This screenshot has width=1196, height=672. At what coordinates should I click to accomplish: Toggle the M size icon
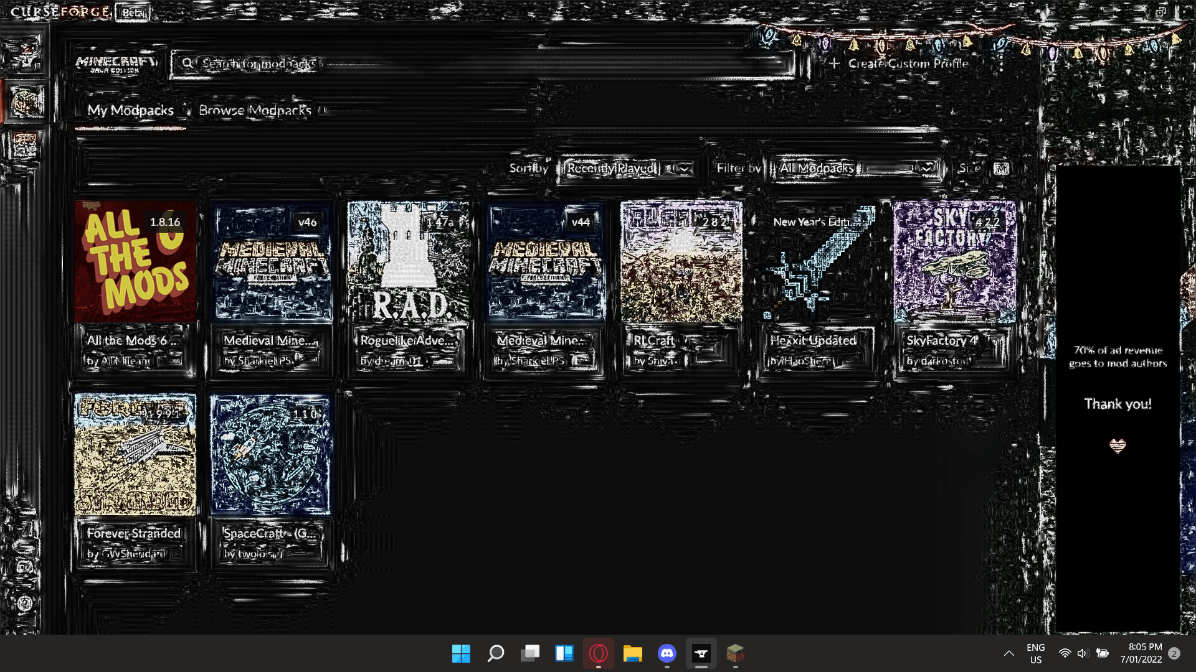1001,169
